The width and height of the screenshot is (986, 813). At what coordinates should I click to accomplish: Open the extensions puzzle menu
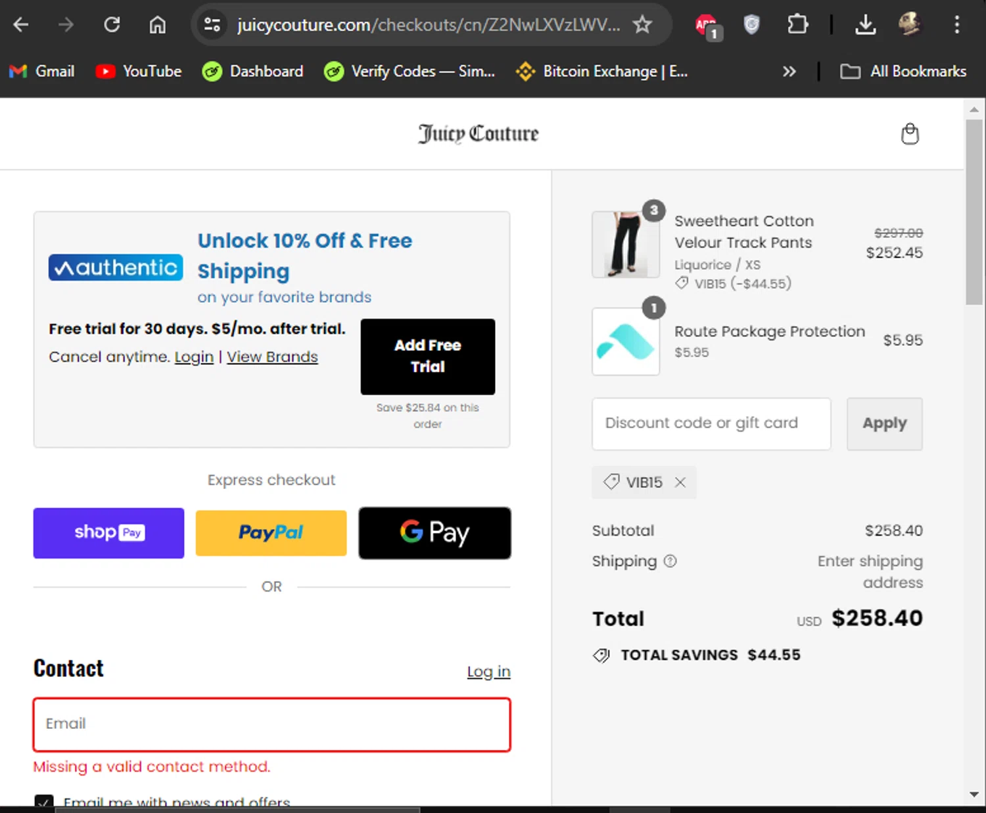pos(797,25)
